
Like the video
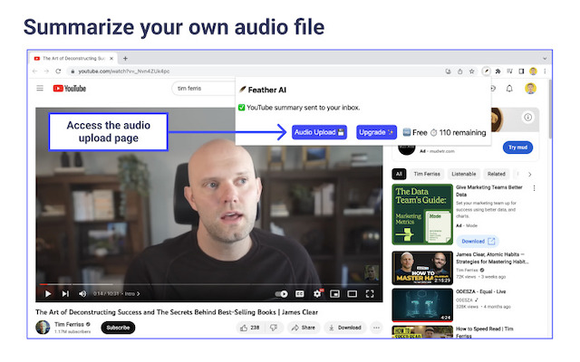click(250, 328)
